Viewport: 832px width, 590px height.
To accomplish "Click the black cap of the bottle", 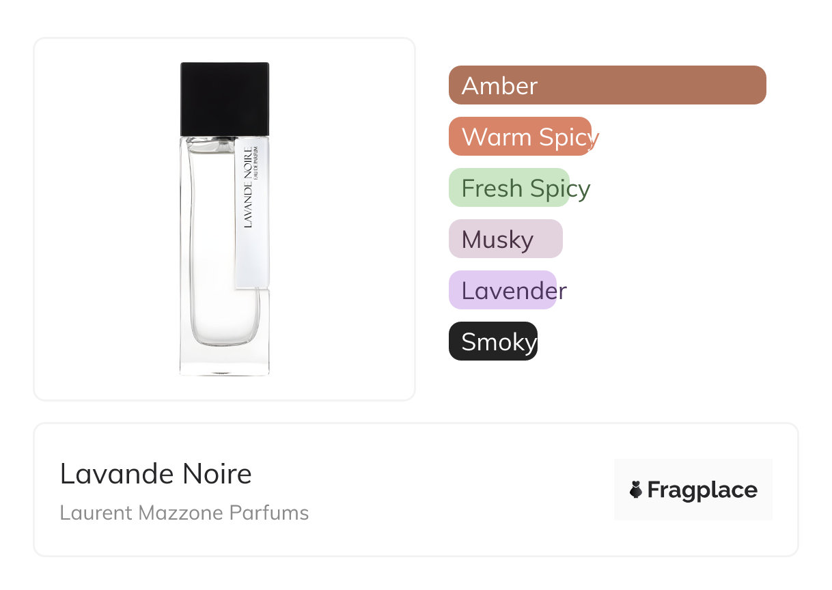I will click(225, 99).
